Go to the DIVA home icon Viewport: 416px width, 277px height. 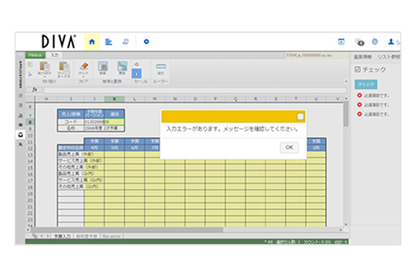click(x=92, y=42)
